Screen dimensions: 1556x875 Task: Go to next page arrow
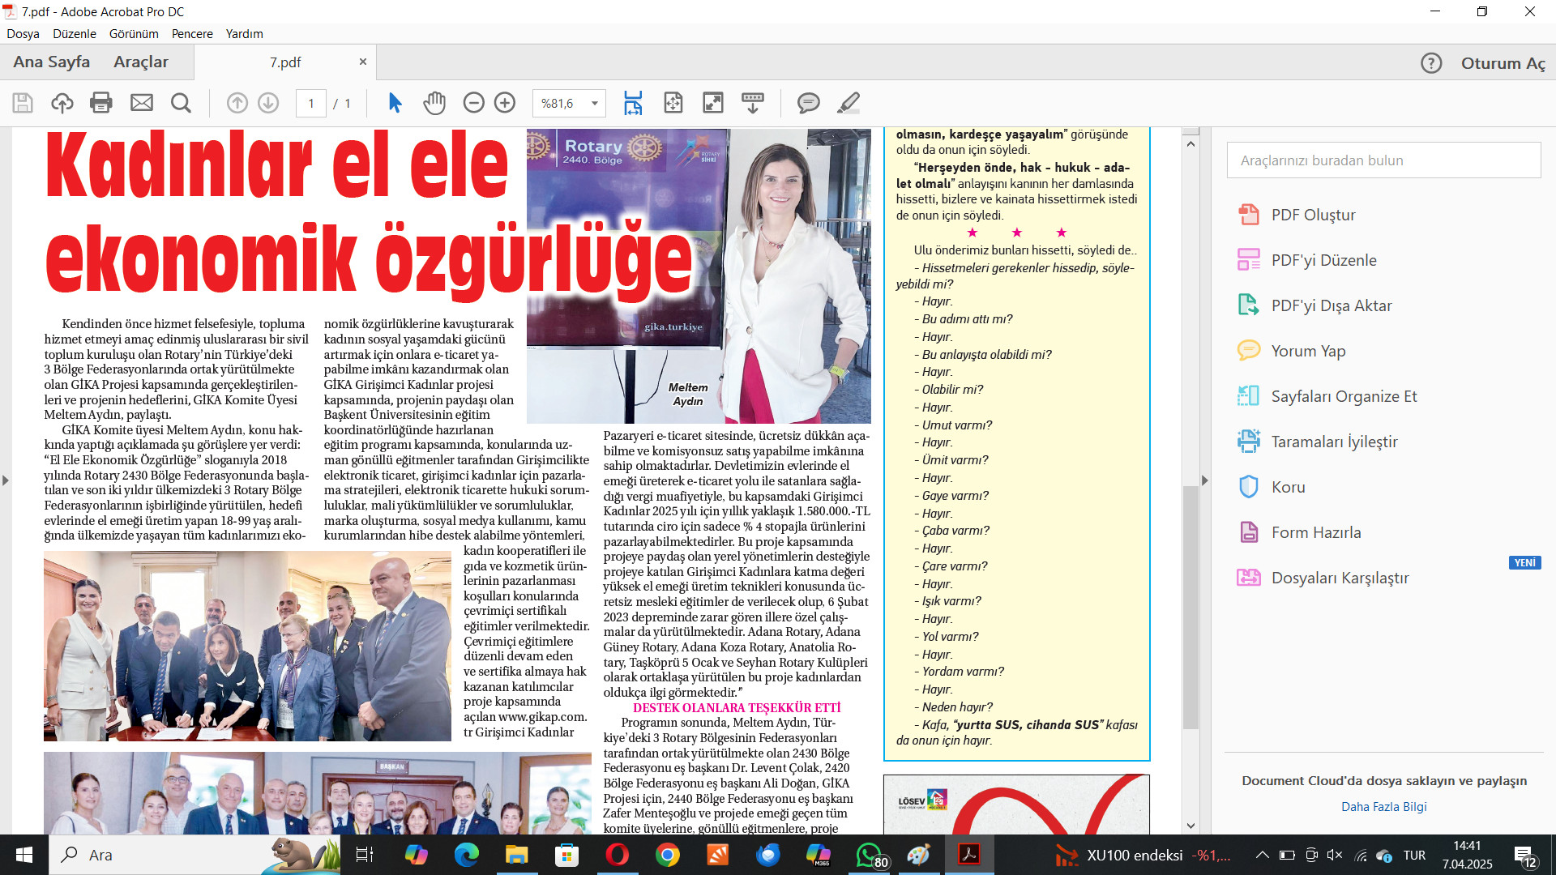[268, 103]
